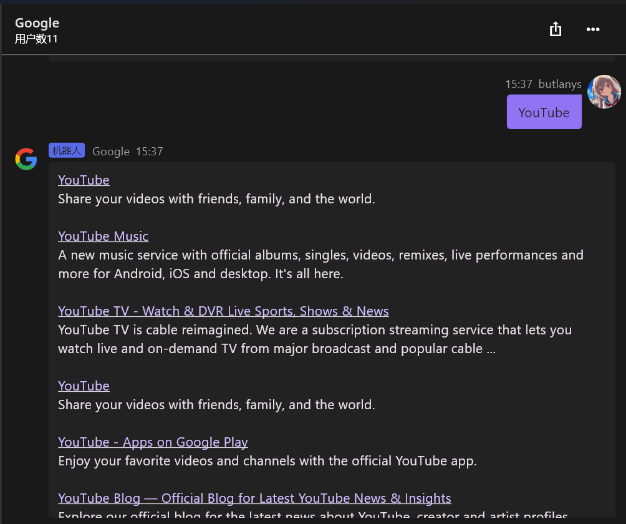This screenshot has height=524, width=626.
Task: Click the Google sender name beside bot badge
Action: pos(111,152)
